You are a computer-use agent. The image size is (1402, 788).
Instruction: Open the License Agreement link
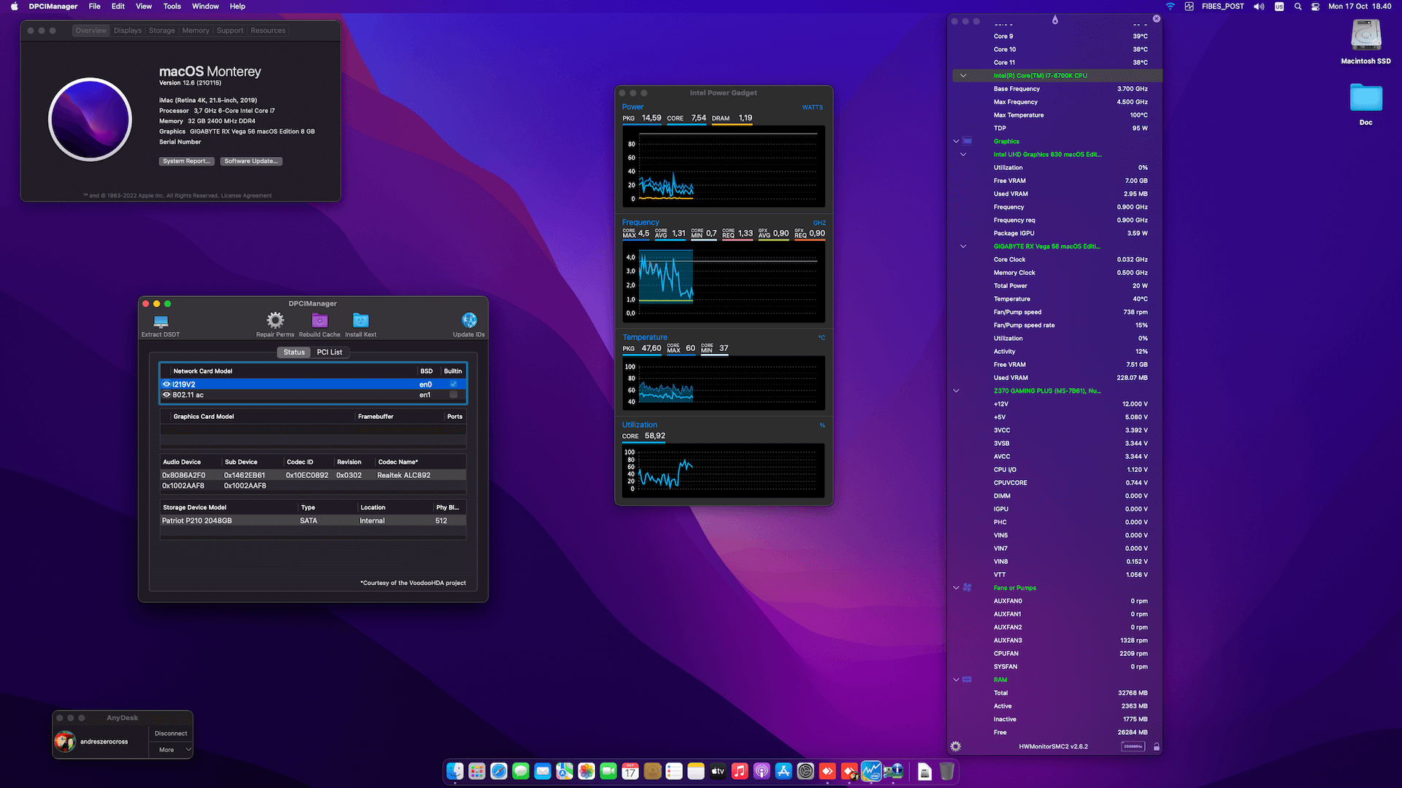(x=246, y=196)
